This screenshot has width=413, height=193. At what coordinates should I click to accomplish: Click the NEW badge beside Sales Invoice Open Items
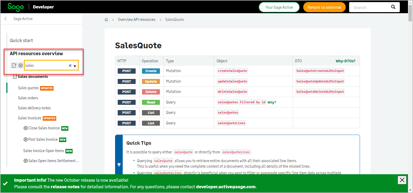tap(69, 151)
